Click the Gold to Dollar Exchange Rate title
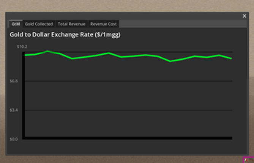 [65, 34]
